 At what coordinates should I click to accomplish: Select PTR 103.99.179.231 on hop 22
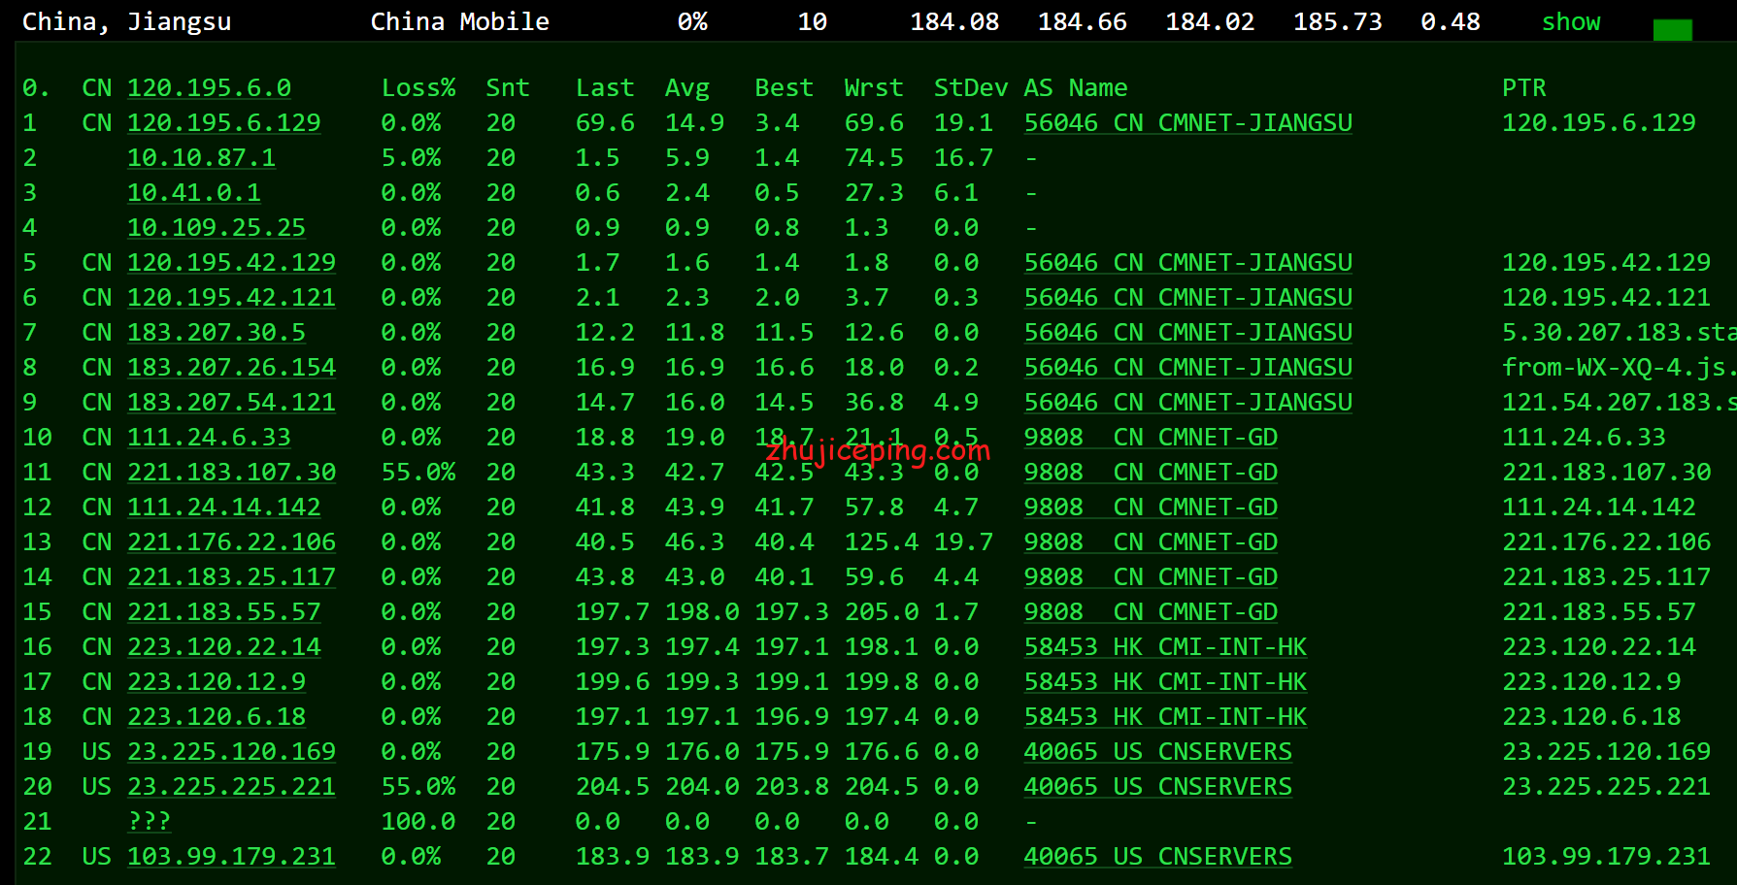[x=1606, y=856]
